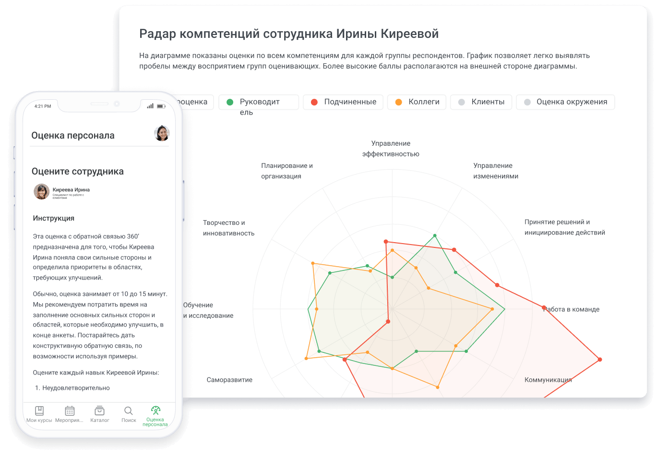
Task: Select the '1. Неудовлетворительно' rating option
Action: (72, 388)
